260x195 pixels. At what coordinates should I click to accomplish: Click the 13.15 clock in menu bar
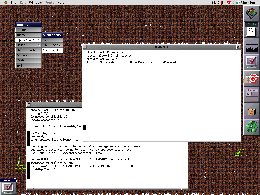[x=216, y=2]
